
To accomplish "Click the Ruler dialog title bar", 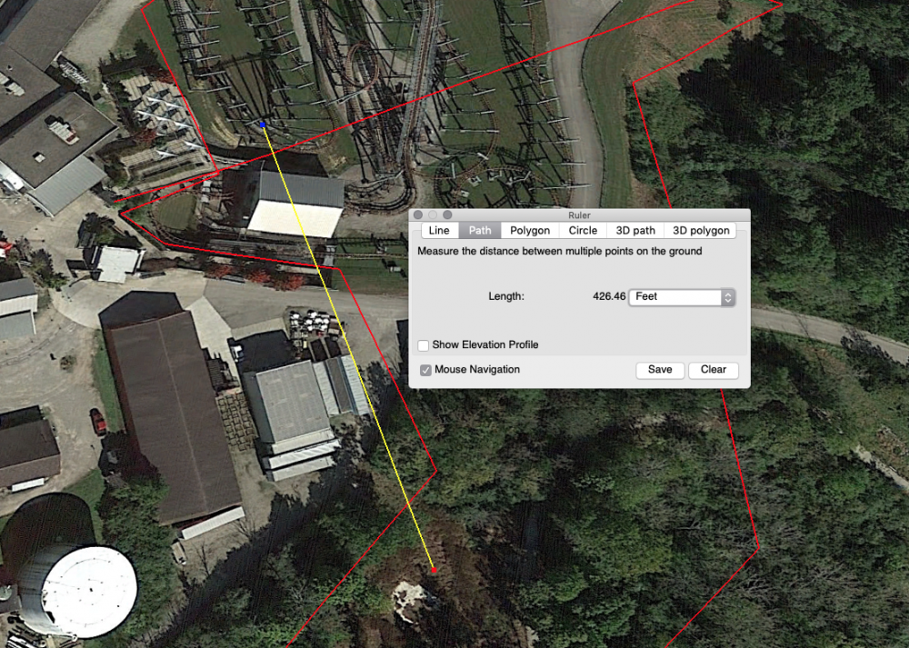I will (579, 214).
